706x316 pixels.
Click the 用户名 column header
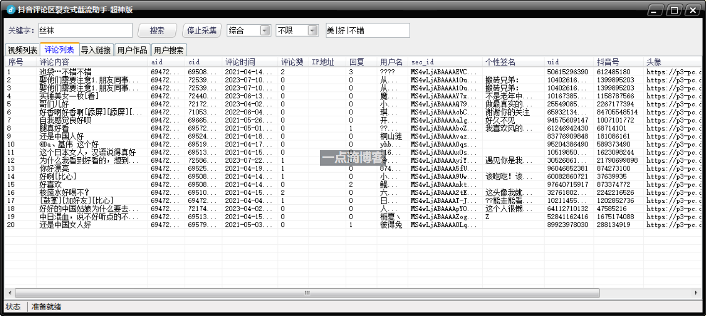(392, 62)
